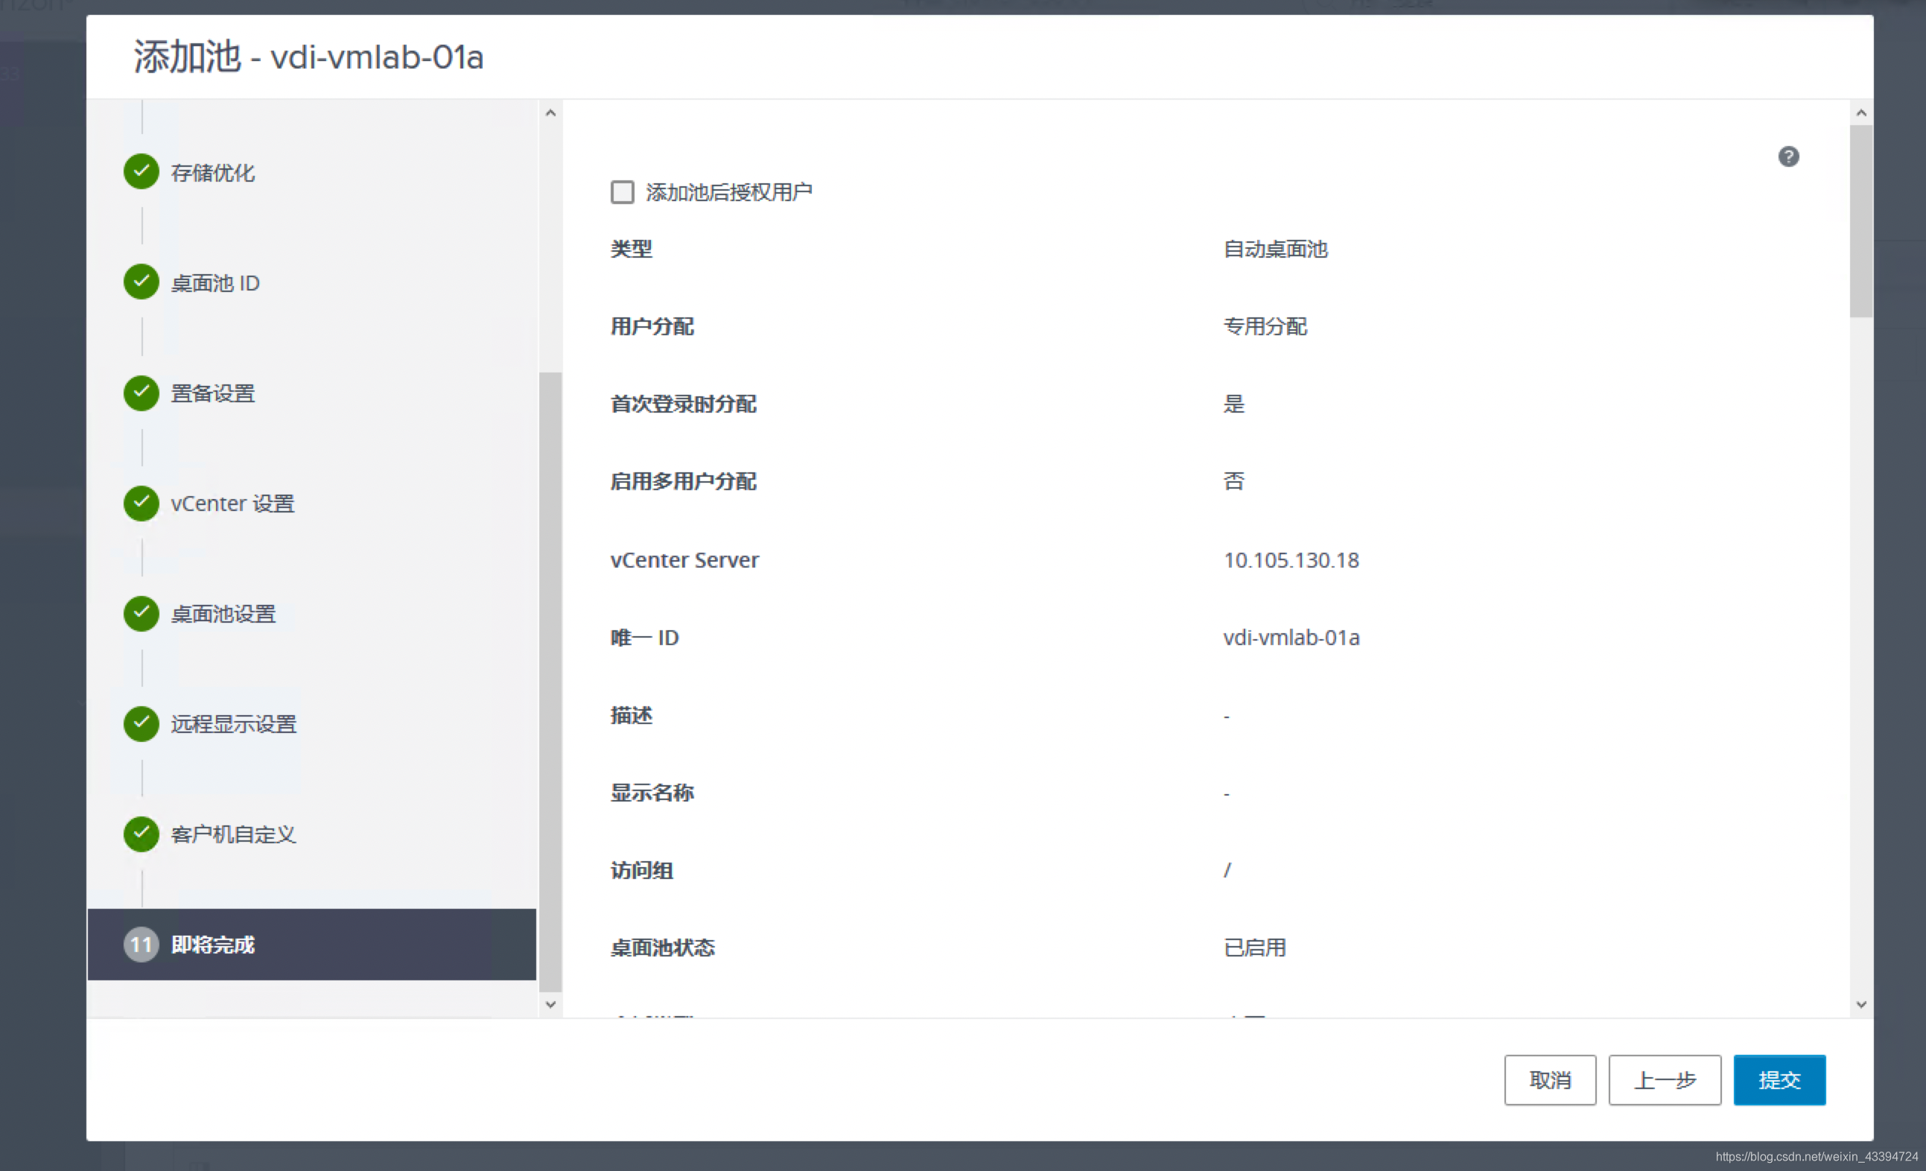Cancel the wizard with 取消 button
1926x1171 pixels.
tap(1550, 1080)
